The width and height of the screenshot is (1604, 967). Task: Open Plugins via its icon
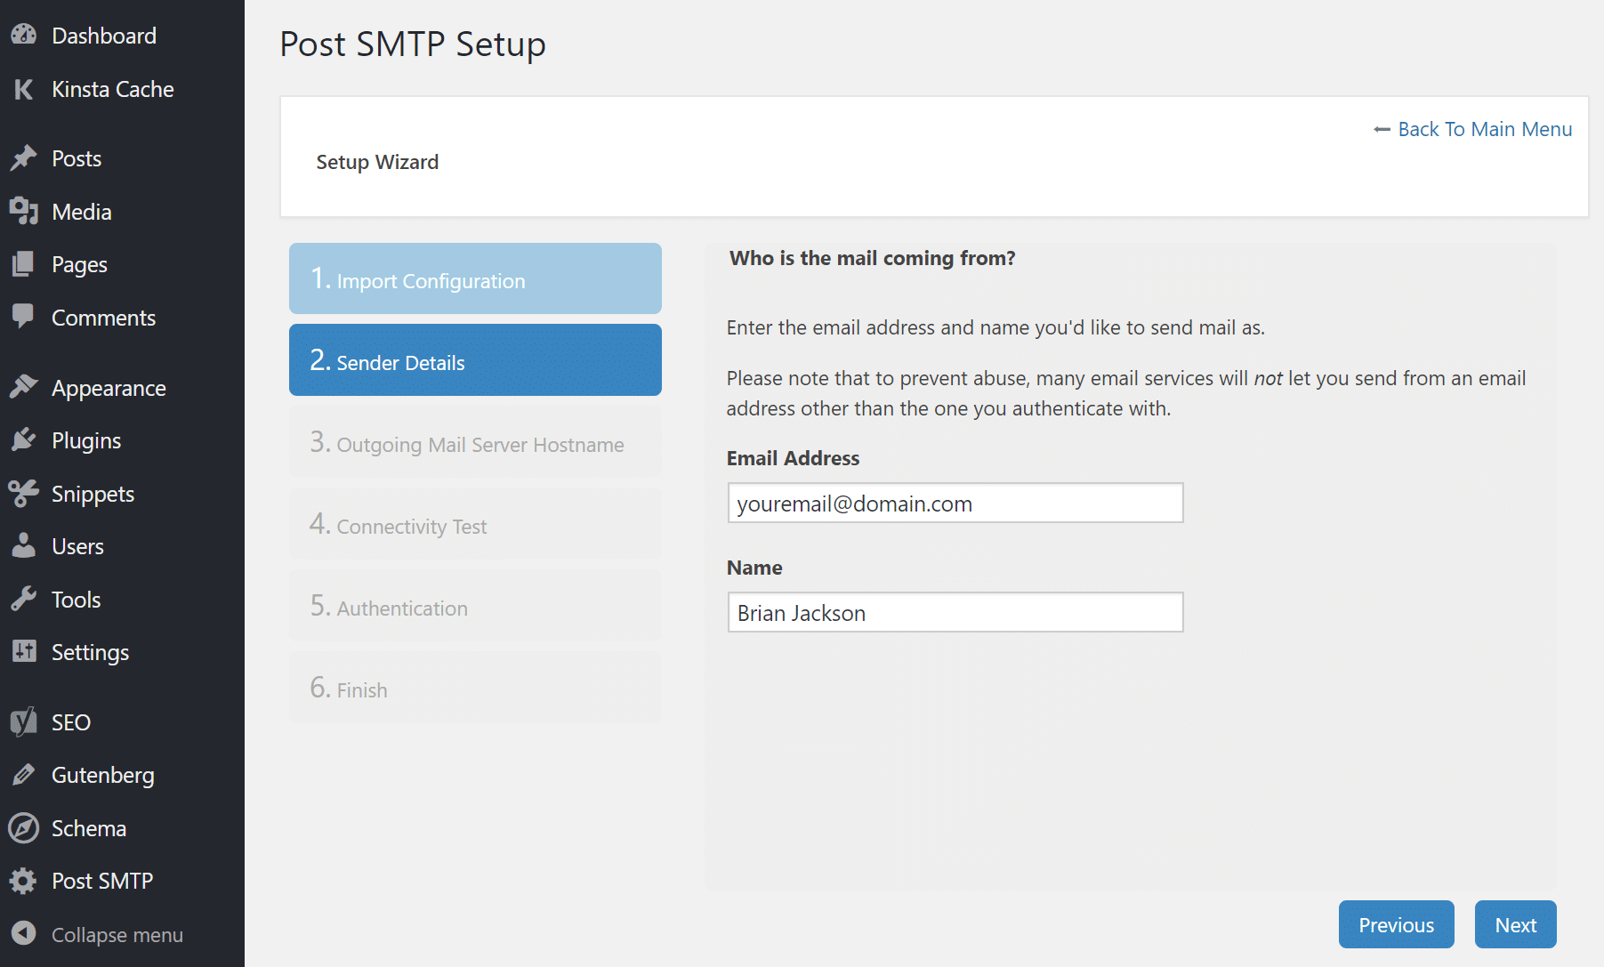click(24, 439)
